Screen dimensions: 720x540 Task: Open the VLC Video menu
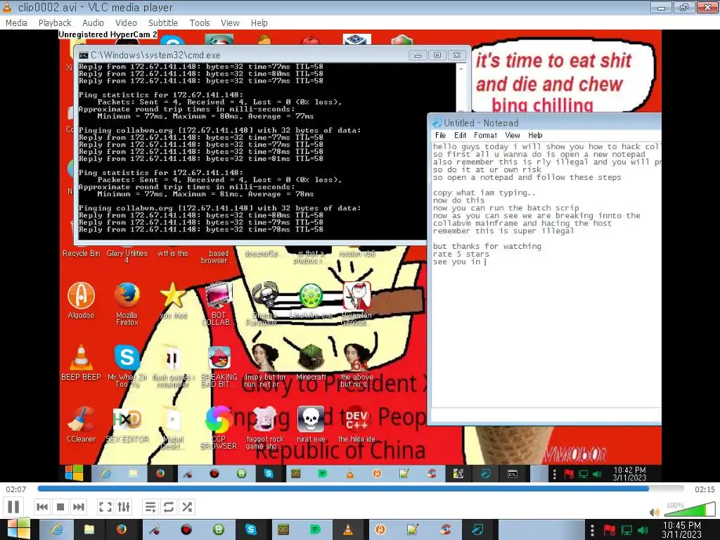126,23
